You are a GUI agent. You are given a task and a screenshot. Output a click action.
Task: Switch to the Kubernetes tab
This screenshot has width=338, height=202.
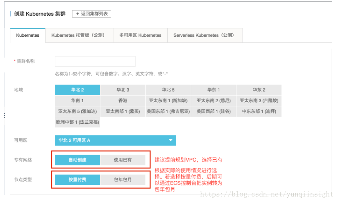[x=27, y=35]
